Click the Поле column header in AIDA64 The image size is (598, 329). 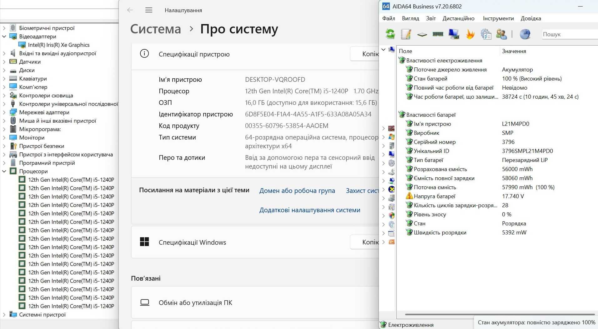(448, 51)
